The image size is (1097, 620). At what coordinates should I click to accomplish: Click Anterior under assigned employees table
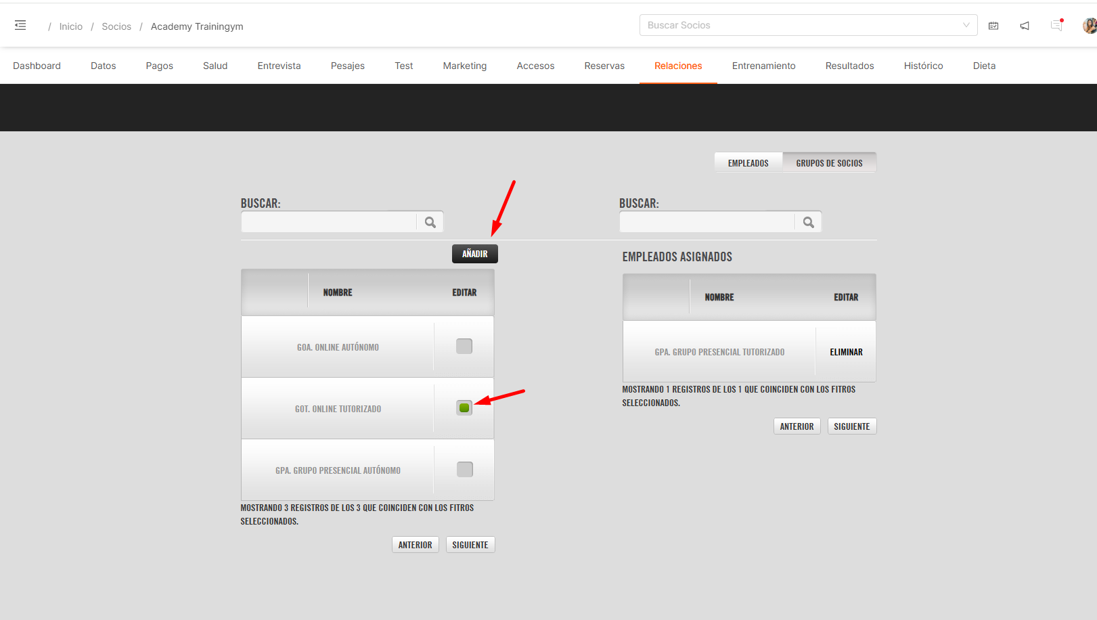797,426
